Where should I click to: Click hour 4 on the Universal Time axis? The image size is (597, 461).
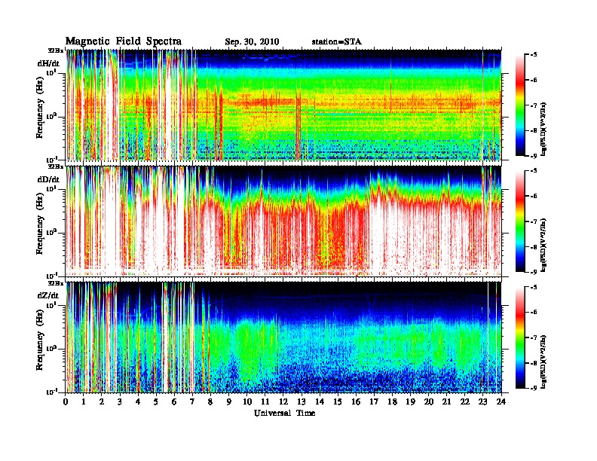coord(138,402)
